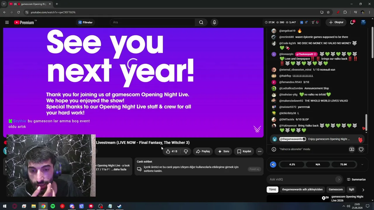Save the video with Kaydet
The height and width of the screenshot is (210, 374).
coord(244,151)
